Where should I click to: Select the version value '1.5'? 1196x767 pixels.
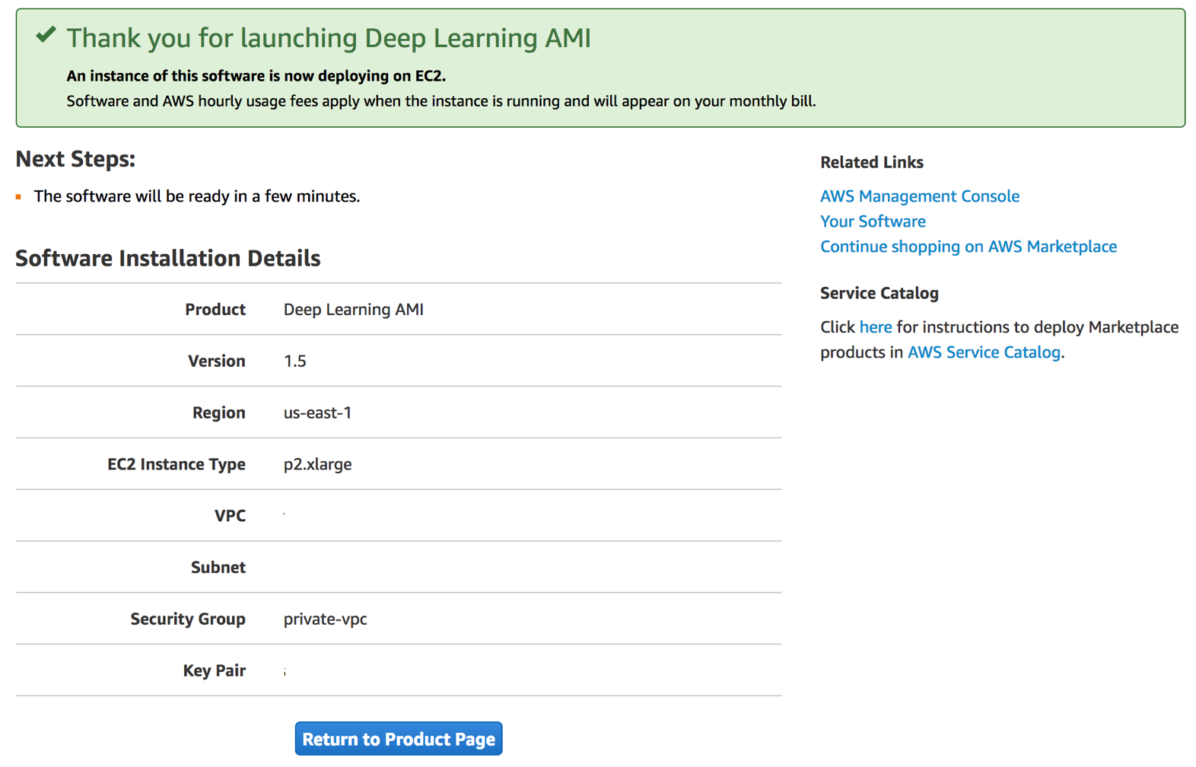click(294, 361)
